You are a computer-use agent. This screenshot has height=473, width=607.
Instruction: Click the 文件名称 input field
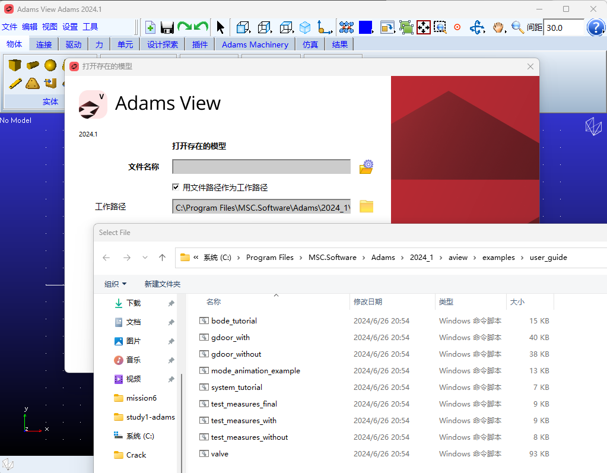[261, 167]
